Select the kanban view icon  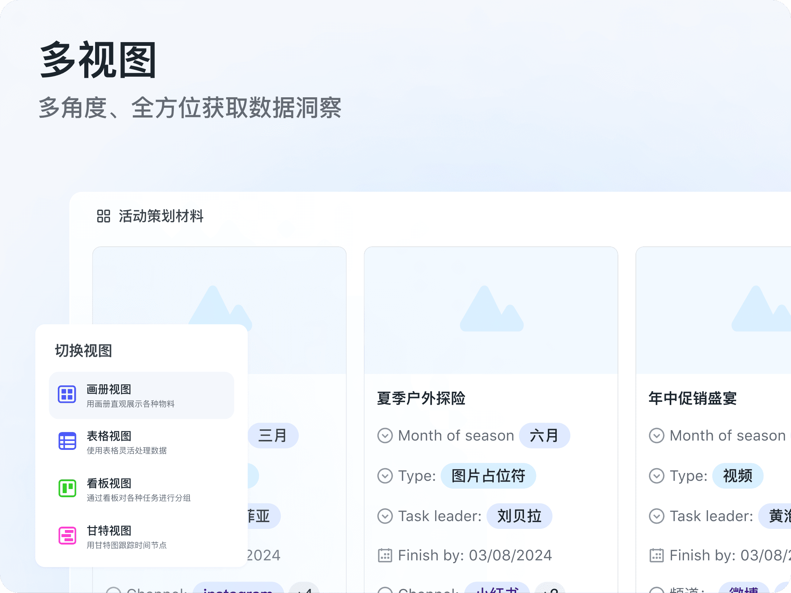click(x=67, y=488)
